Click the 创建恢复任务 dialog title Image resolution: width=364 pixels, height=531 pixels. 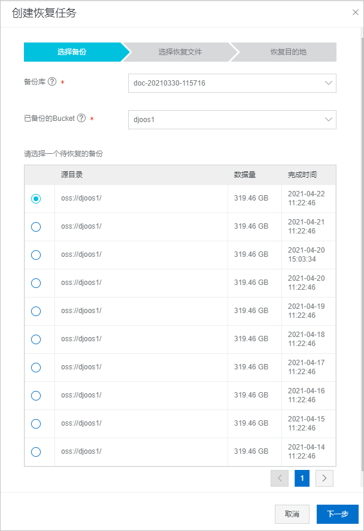click(44, 13)
